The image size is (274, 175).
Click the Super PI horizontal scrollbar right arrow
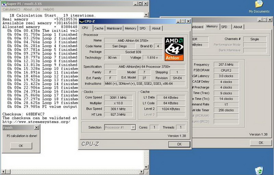coord(142,172)
